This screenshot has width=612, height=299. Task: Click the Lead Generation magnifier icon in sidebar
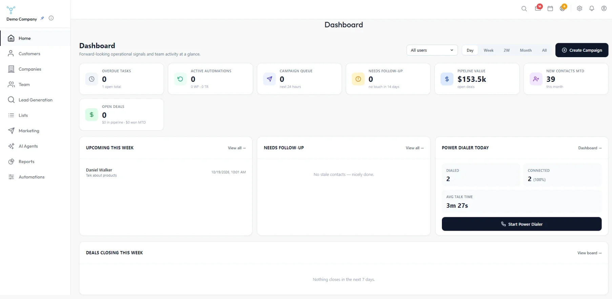pyautogui.click(x=11, y=100)
